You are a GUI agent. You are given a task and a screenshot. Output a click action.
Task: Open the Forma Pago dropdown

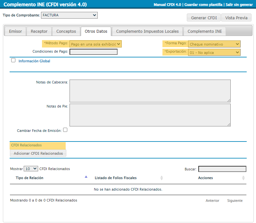pyautogui.click(x=214, y=44)
